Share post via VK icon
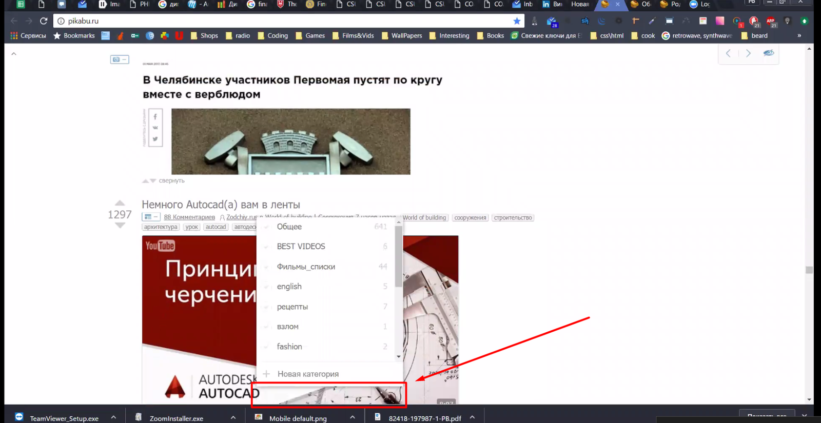Viewport: 821px width, 423px height. (x=155, y=128)
